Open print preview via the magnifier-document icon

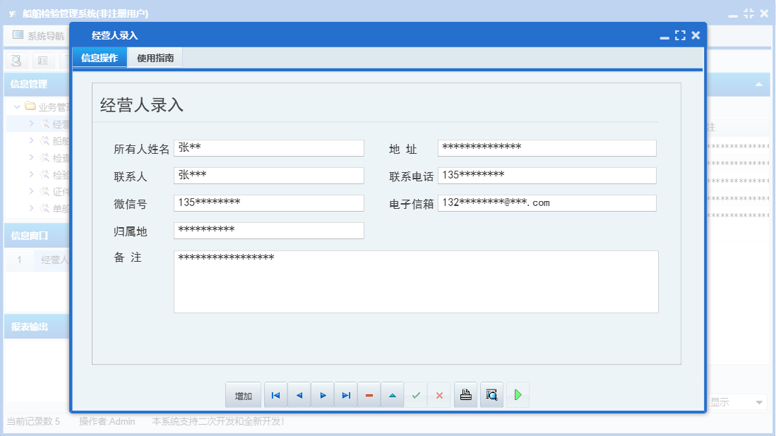[x=491, y=394]
